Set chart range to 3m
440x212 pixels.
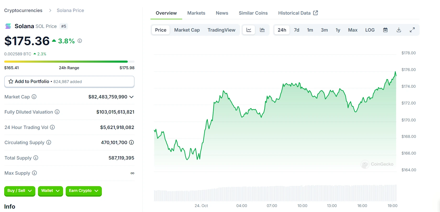pyautogui.click(x=324, y=30)
